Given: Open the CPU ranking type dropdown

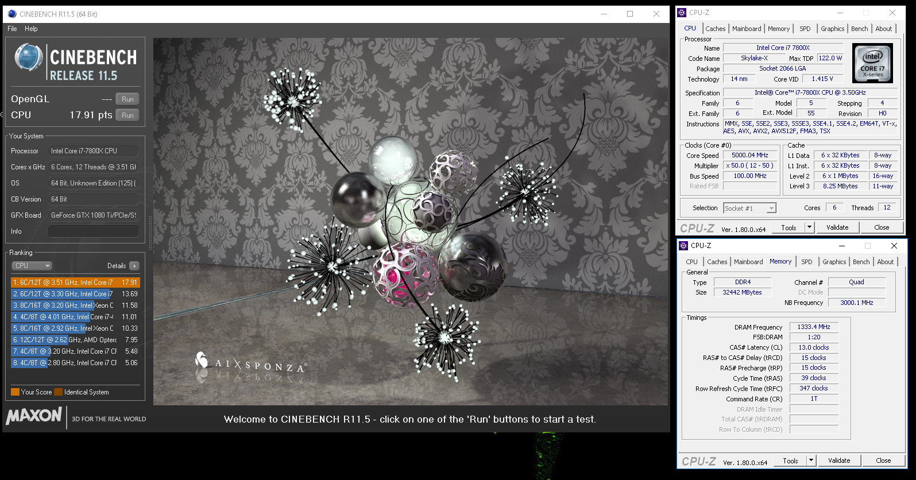Looking at the screenshot, I should (x=32, y=266).
